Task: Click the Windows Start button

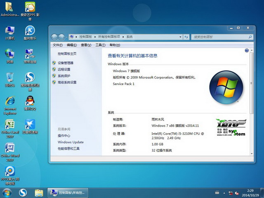Action: click(x=7, y=193)
